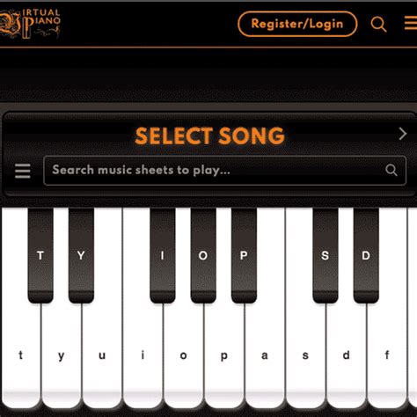Viewport: 417px width, 417px height.
Task: Click the Virtual Piano logo
Action: tap(30, 24)
